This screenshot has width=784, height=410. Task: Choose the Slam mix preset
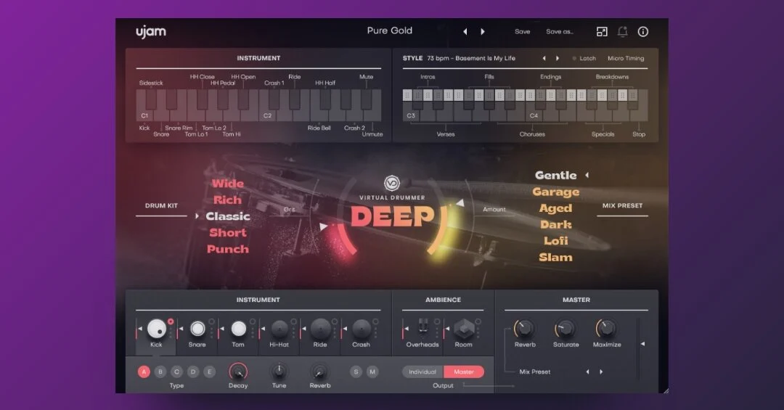(555, 258)
